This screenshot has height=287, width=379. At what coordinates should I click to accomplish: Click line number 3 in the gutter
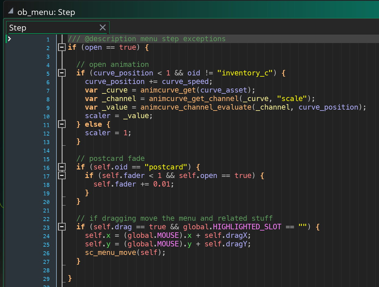(48, 56)
